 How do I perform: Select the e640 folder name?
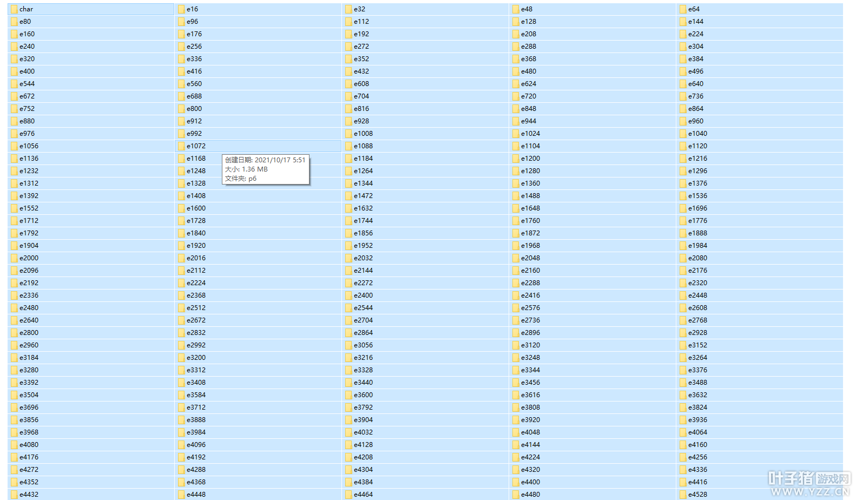click(x=696, y=84)
